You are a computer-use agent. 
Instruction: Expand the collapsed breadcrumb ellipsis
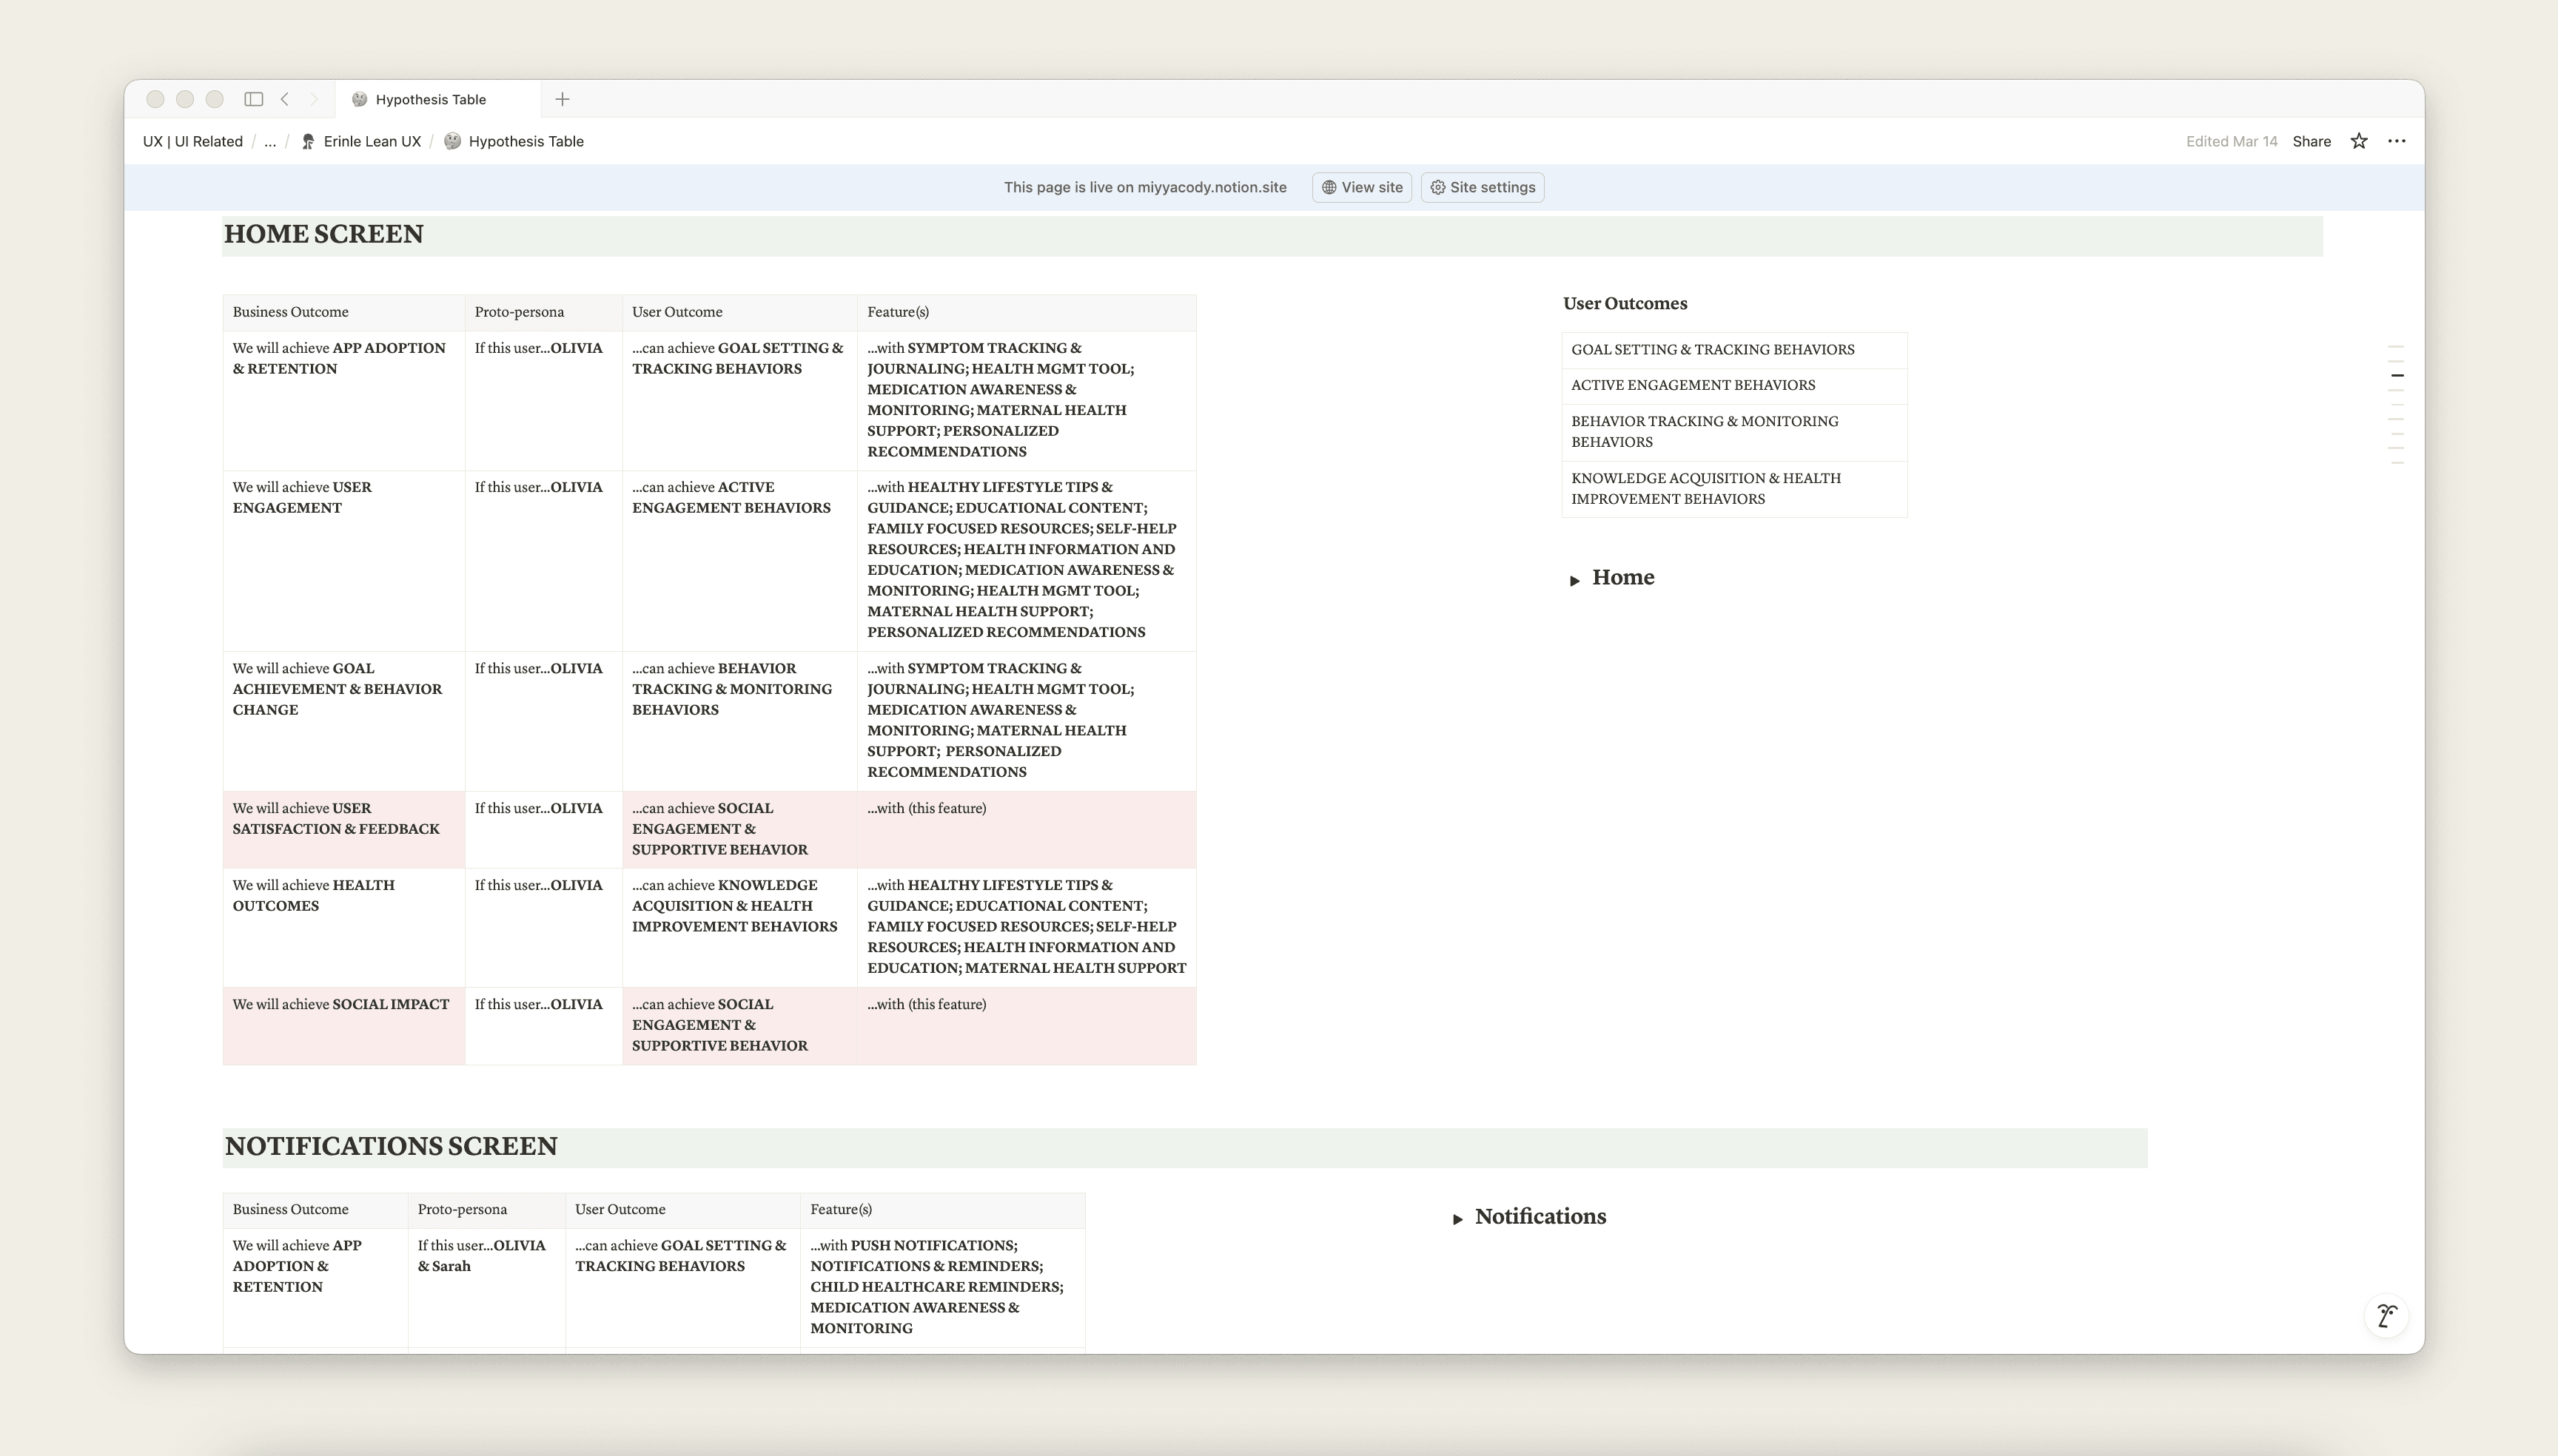click(x=270, y=141)
